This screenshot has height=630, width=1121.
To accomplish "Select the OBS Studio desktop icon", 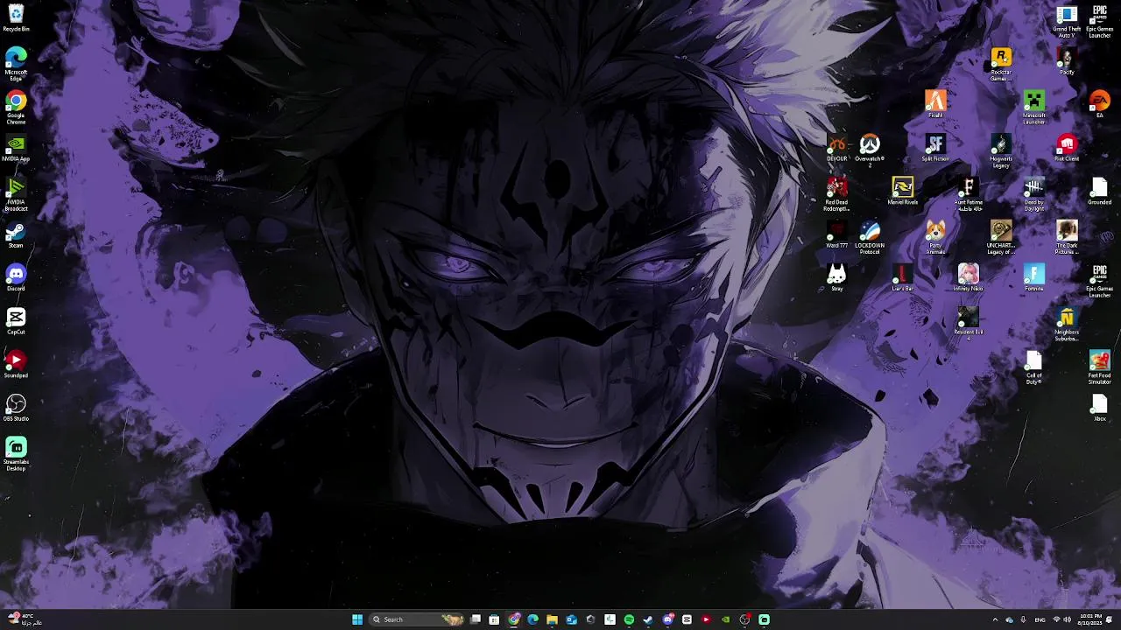I will [x=16, y=408].
